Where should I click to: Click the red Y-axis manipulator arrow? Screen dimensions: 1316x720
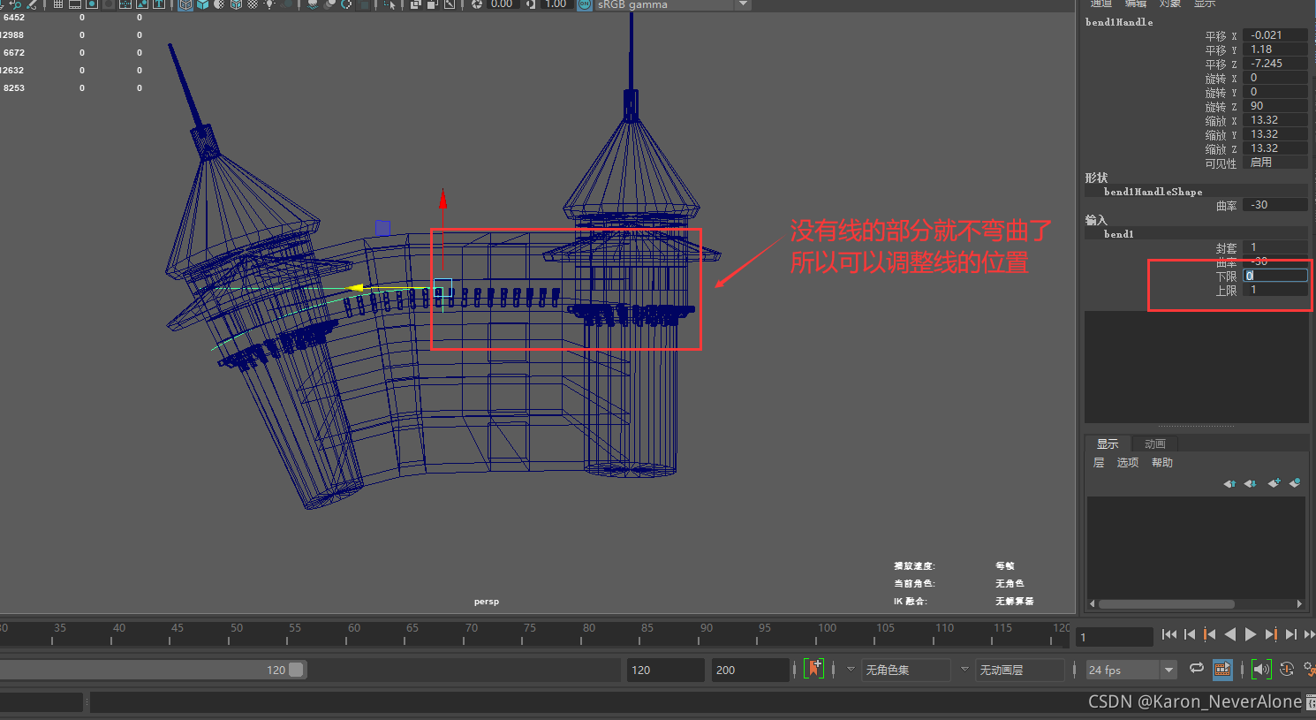coord(442,199)
